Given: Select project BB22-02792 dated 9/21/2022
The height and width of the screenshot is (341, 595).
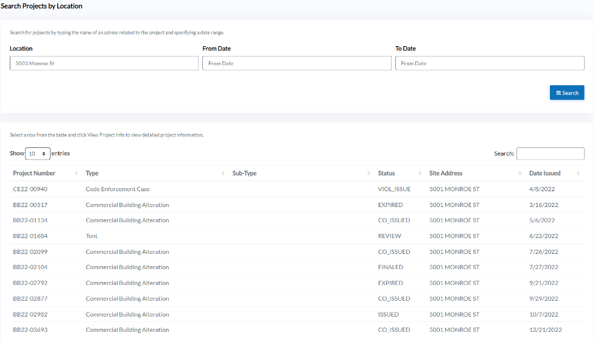Looking at the screenshot, I should point(30,283).
